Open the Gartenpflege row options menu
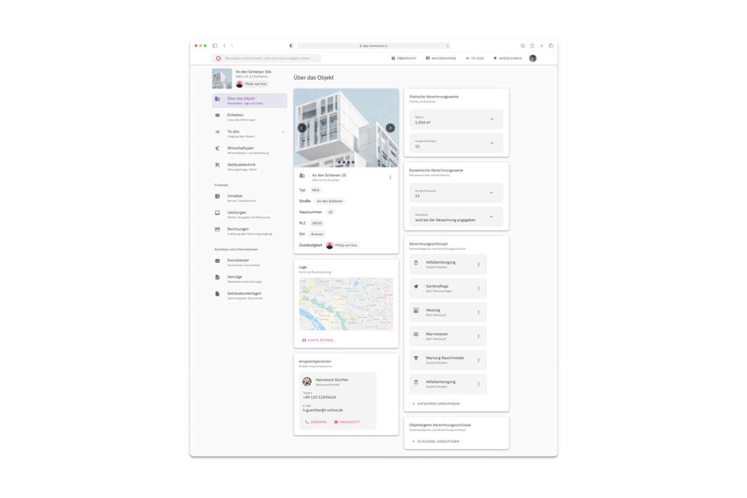Screen dimensions: 747x498 [479, 288]
